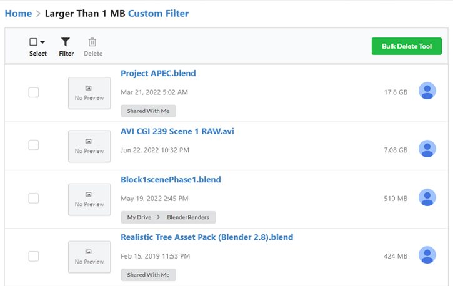Toggle checkbox for Realistic Tree Asset Pack
Image resolution: width=453 pixels, height=286 pixels.
[x=34, y=256]
